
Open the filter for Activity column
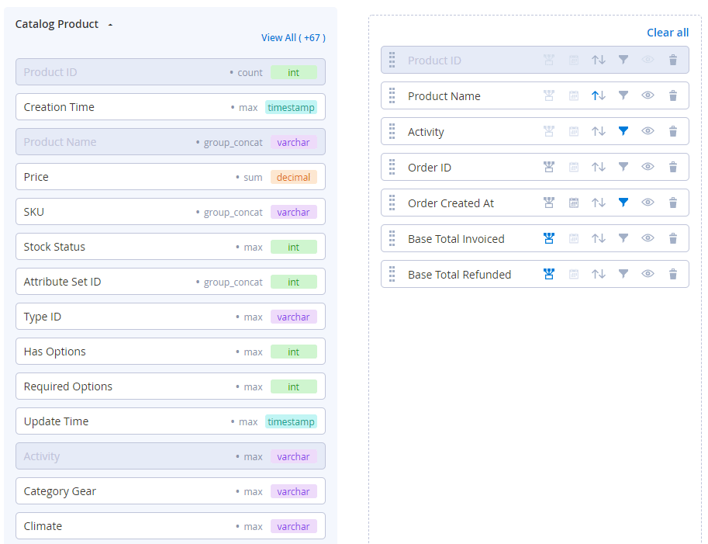[623, 132]
